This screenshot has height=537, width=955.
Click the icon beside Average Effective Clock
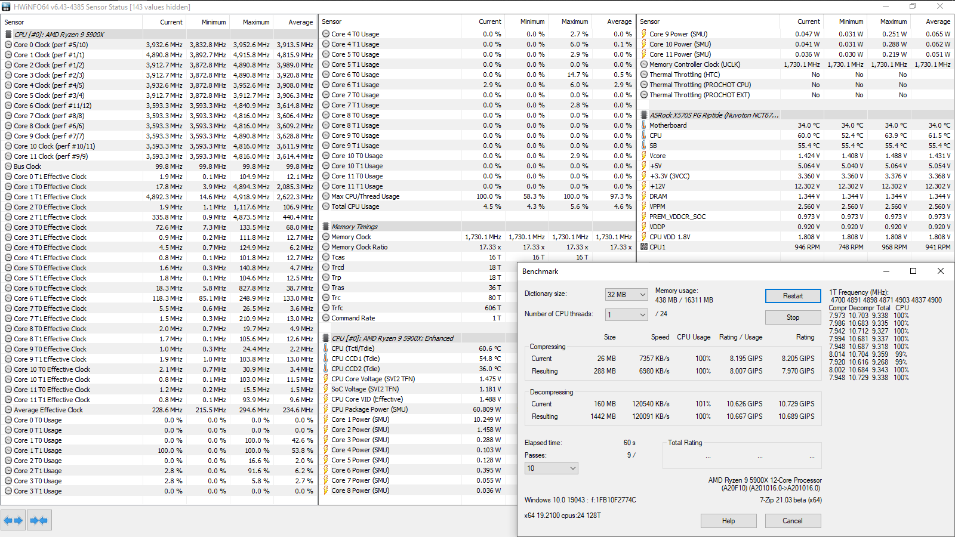(x=8, y=410)
